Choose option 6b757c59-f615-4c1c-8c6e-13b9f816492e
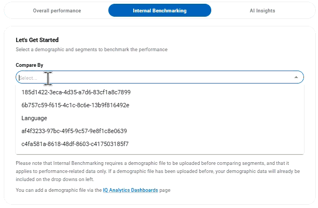This screenshot has width=318, height=208. 160,105
